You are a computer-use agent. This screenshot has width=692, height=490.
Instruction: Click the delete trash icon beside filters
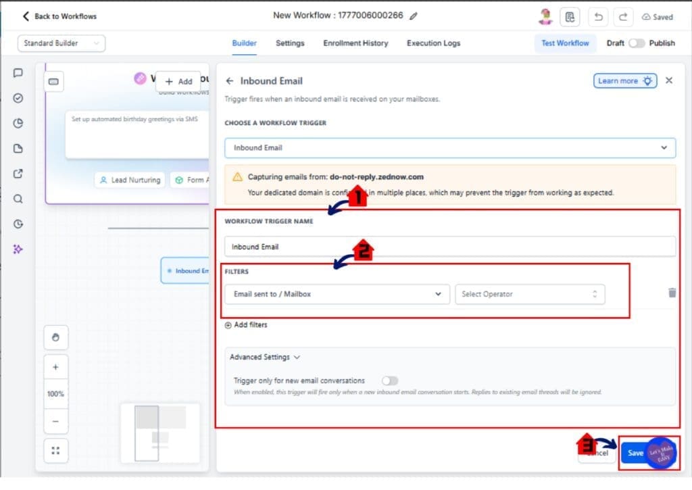[672, 293]
